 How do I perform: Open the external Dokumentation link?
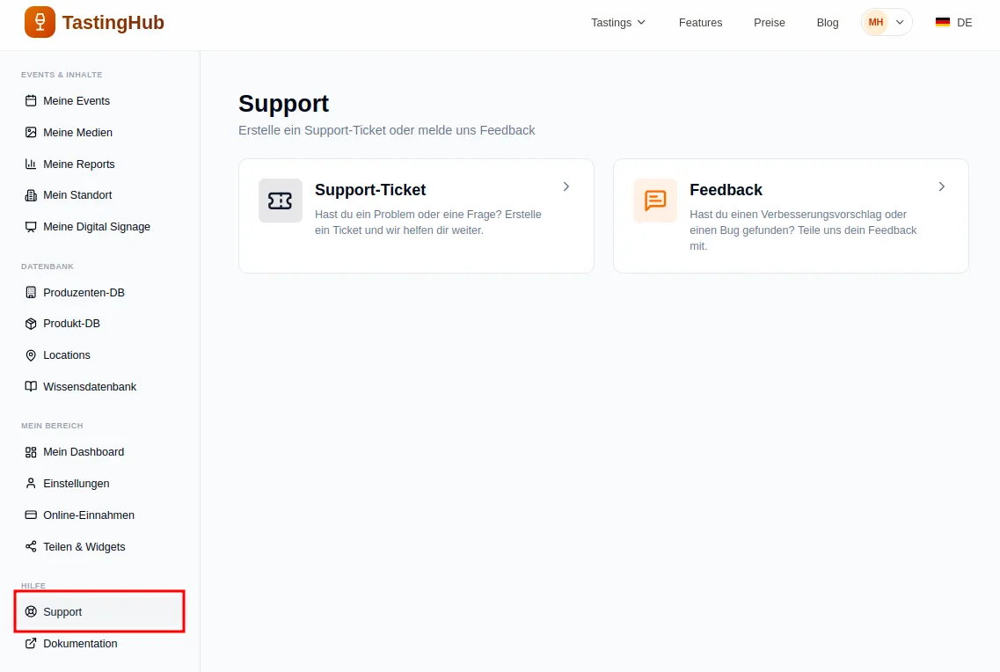(x=79, y=644)
